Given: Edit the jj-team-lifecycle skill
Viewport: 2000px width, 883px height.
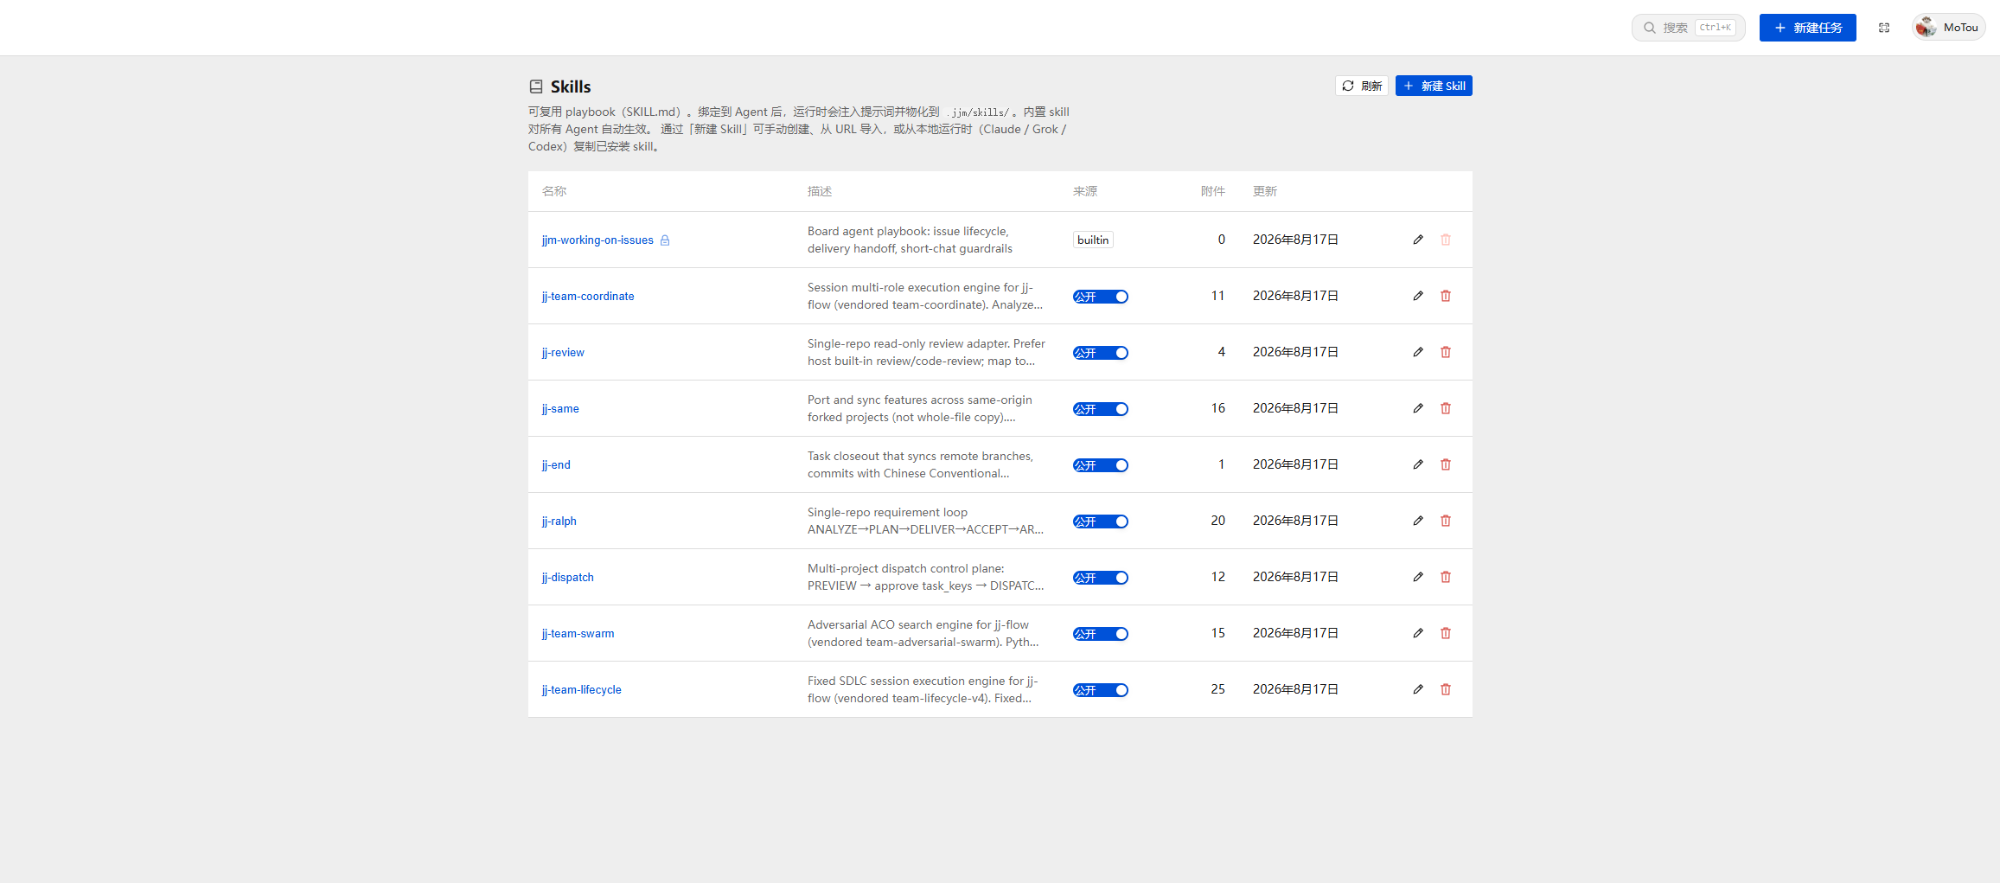Looking at the screenshot, I should [1418, 689].
